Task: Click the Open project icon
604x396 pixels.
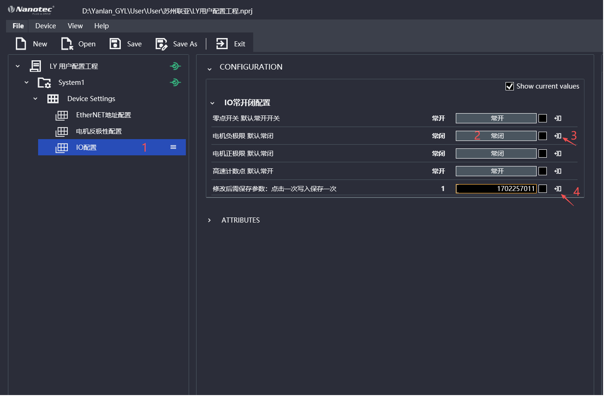Action: click(67, 44)
